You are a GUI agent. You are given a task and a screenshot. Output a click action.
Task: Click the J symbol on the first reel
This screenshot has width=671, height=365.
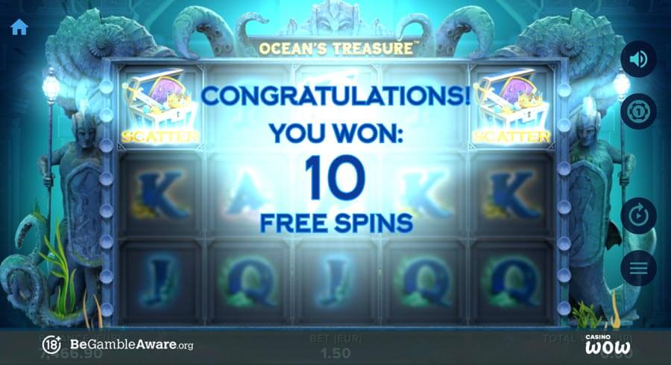(x=160, y=282)
